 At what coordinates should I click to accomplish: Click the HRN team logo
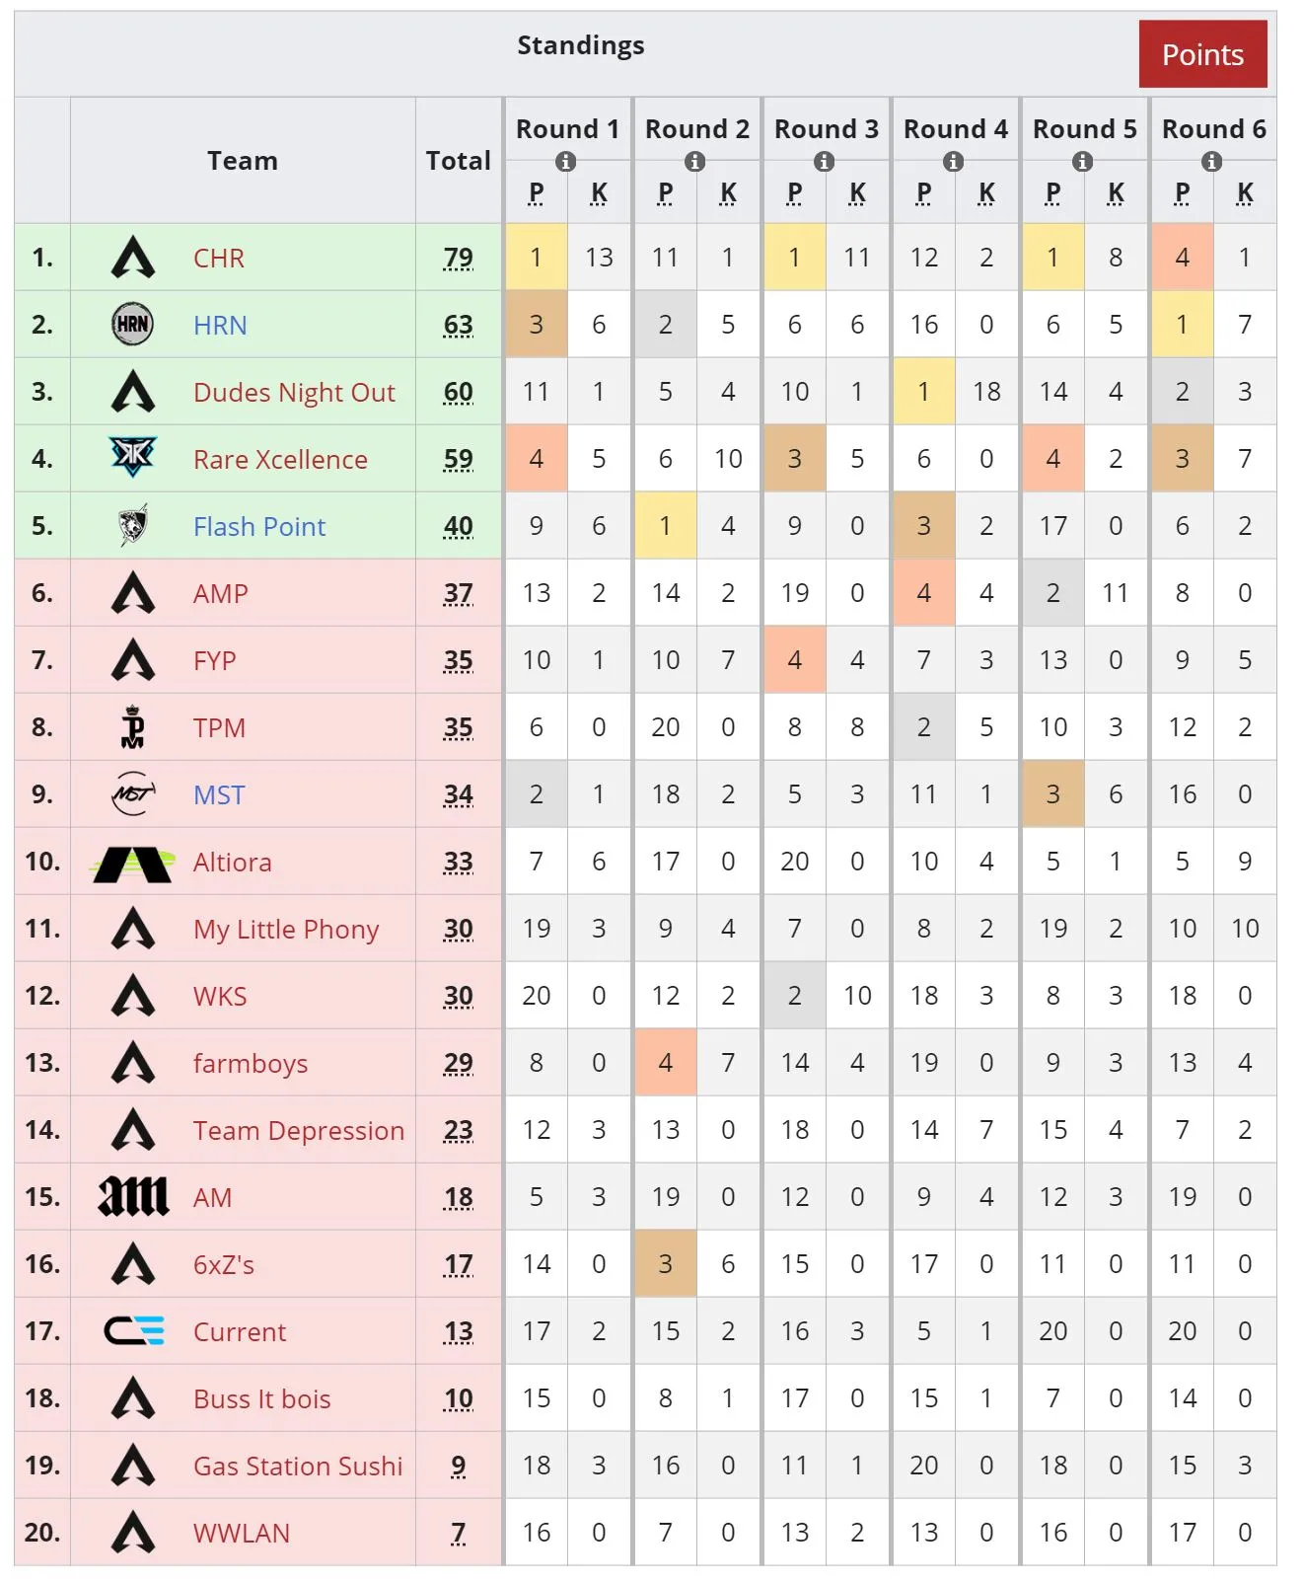132,325
